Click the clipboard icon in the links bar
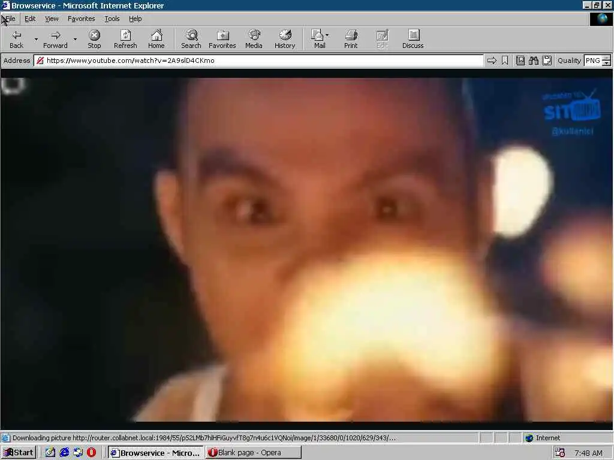This screenshot has height=460, width=614. point(547,60)
